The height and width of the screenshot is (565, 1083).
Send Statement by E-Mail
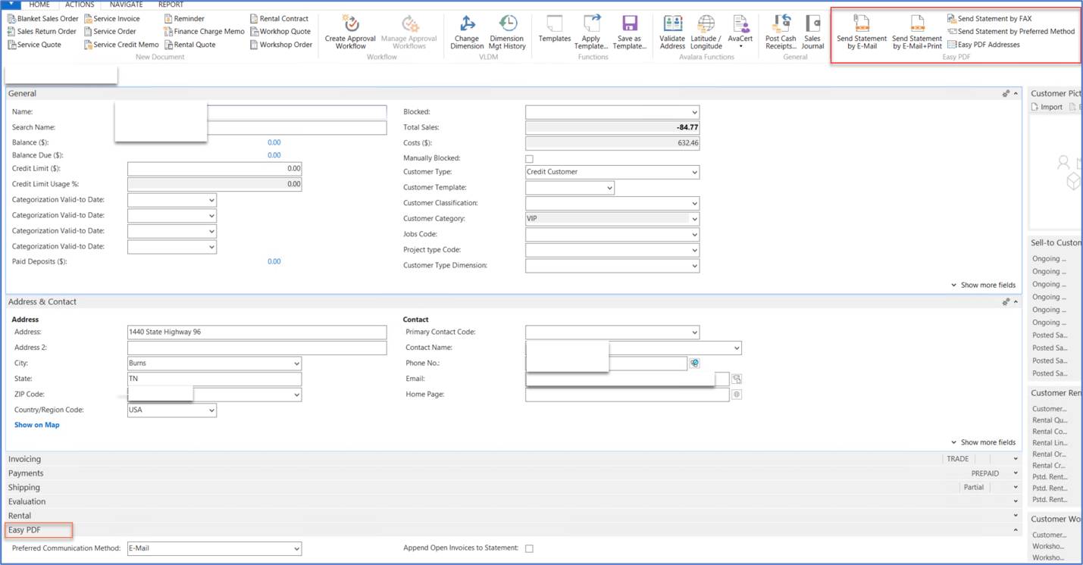(862, 32)
